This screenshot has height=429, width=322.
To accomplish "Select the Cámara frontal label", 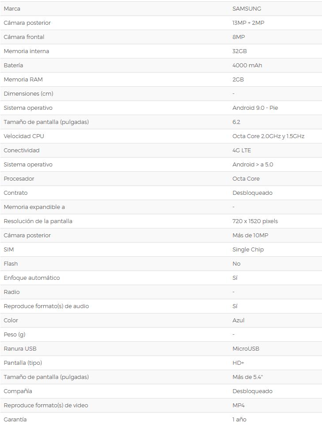I will [24, 37].
